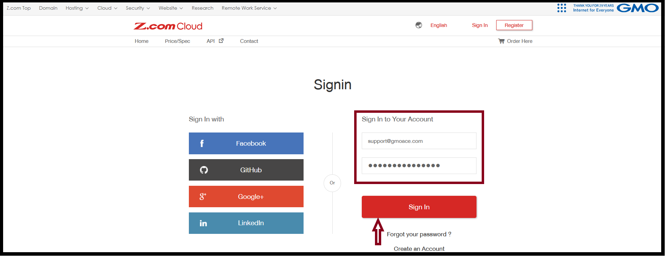Click the Z.com Cloud logo
The image size is (665, 256).
click(x=168, y=26)
